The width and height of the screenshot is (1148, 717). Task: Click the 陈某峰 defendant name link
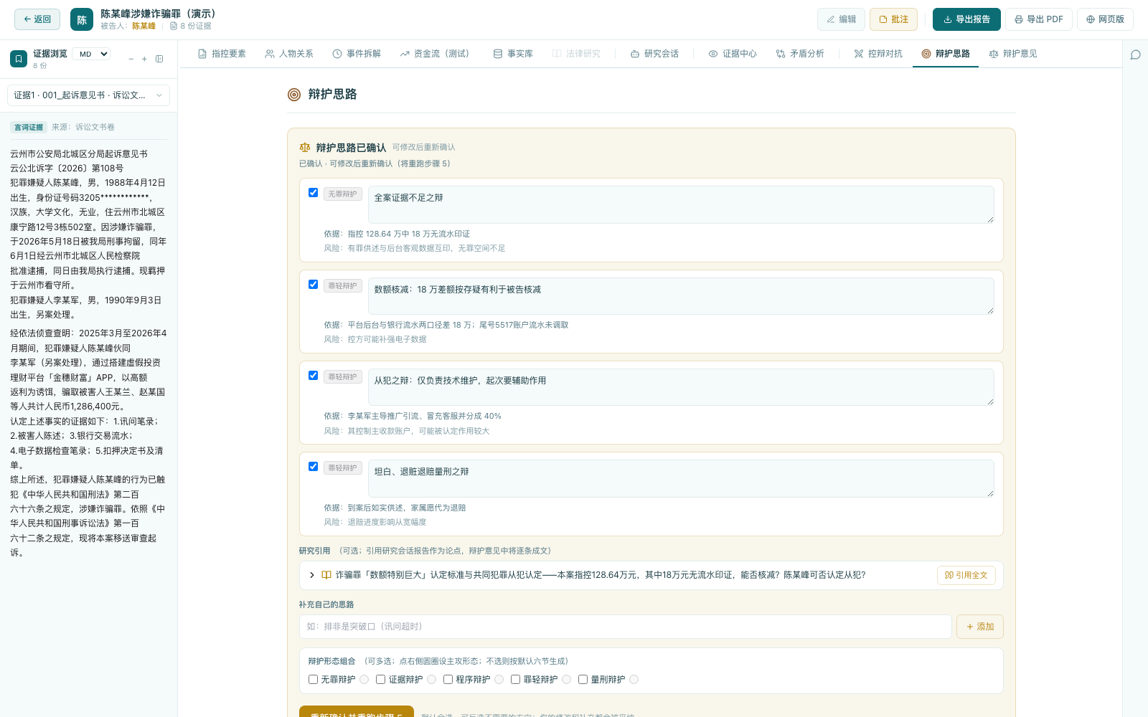click(143, 27)
